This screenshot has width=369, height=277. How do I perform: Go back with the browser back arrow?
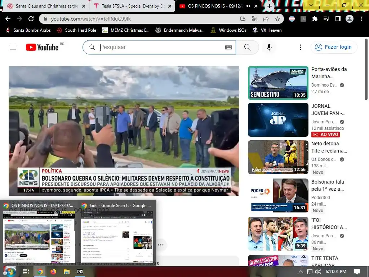pos(8,19)
